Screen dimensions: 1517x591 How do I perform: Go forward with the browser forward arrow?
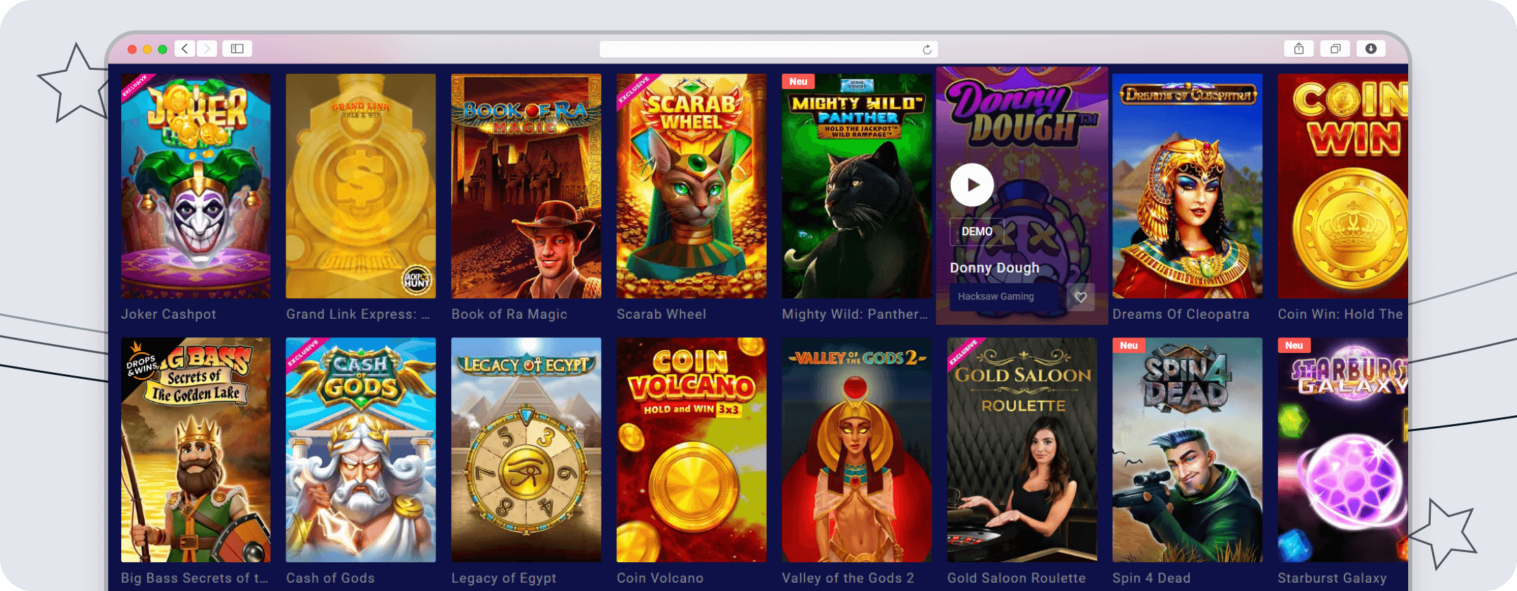pyautogui.click(x=207, y=49)
